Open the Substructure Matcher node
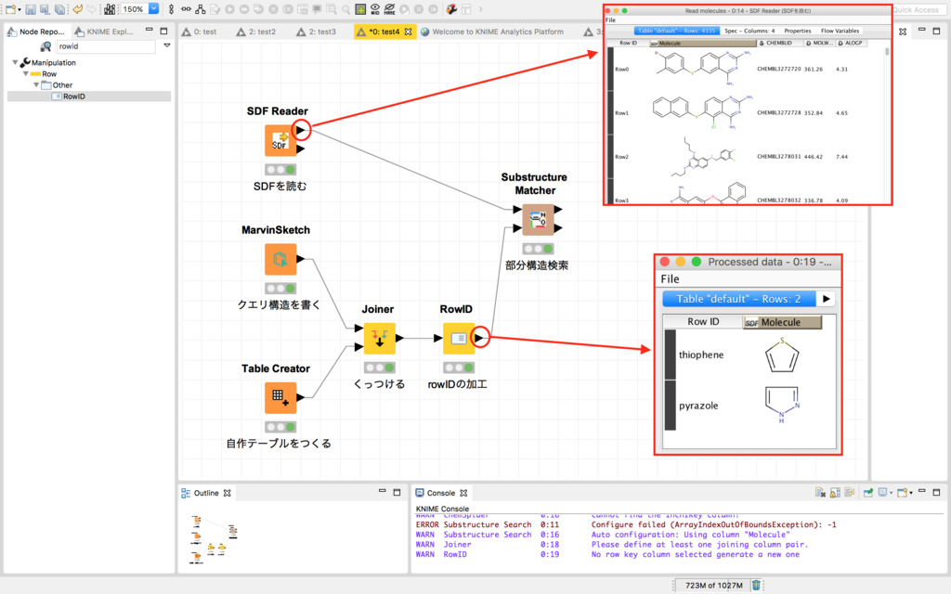This screenshot has height=594, width=951. pos(540,219)
